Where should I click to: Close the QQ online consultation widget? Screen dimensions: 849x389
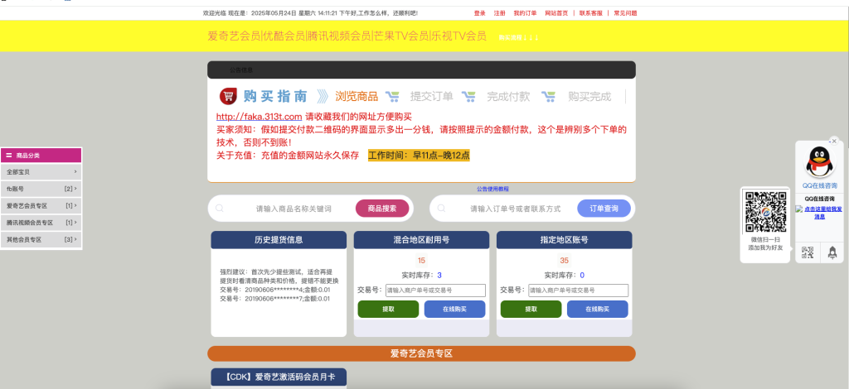pyautogui.click(x=834, y=141)
